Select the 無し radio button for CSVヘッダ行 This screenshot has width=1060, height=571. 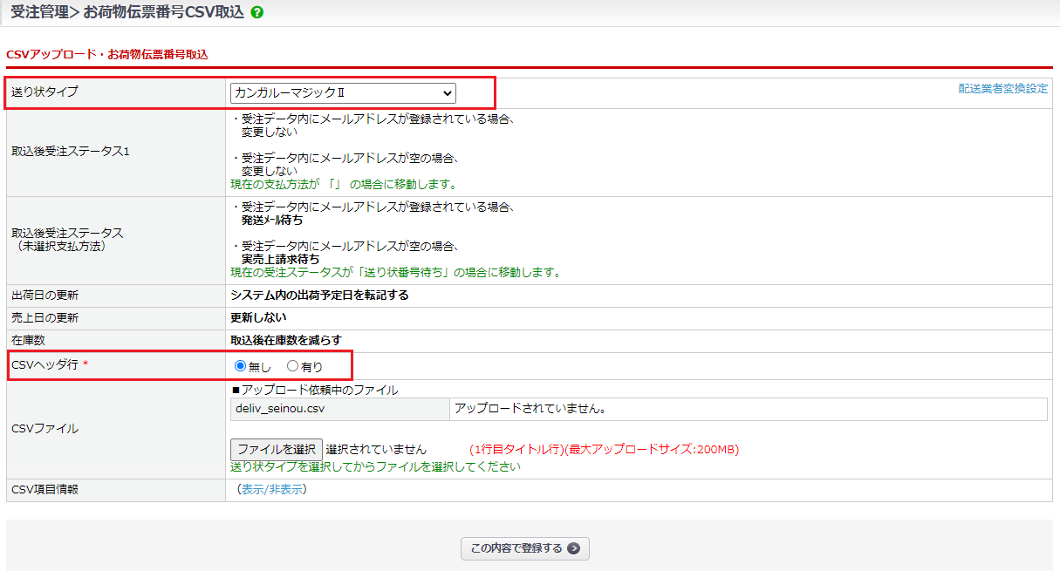click(x=241, y=366)
